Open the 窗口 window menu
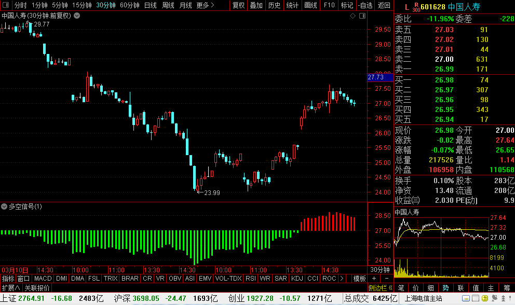The height and width of the screenshot is (305, 515). pyautogui.click(x=24, y=279)
